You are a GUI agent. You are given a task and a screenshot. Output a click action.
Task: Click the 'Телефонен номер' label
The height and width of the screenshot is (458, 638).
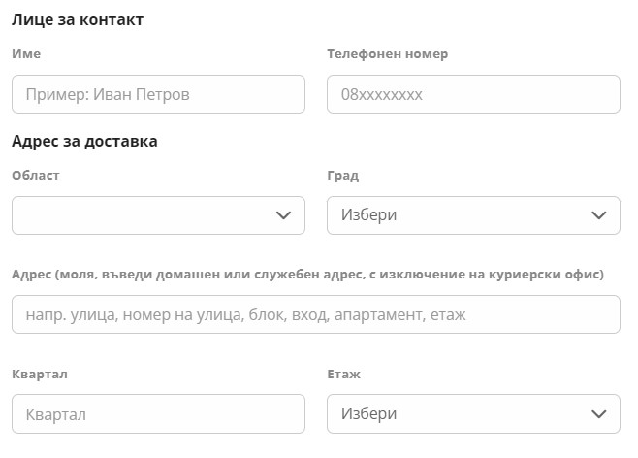click(388, 54)
